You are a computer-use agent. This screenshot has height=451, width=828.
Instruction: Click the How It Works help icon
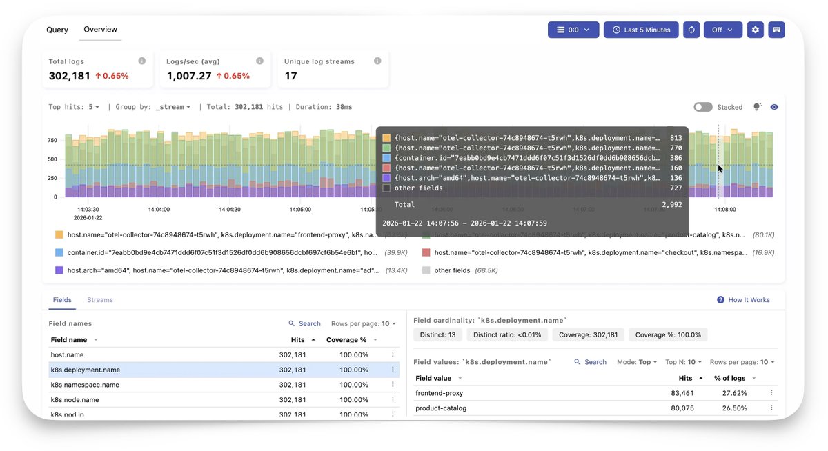tap(720, 300)
